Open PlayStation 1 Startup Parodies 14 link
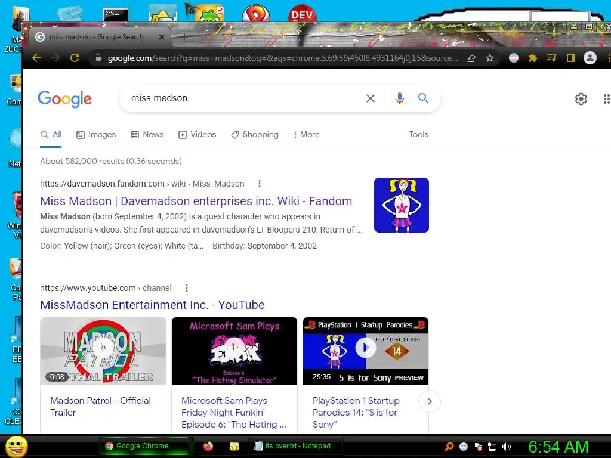Image resolution: width=611 pixels, height=458 pixels. (356, 413)
